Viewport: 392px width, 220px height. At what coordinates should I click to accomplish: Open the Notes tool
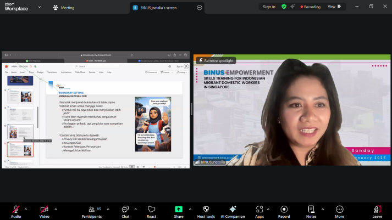[x=311, y=210]
